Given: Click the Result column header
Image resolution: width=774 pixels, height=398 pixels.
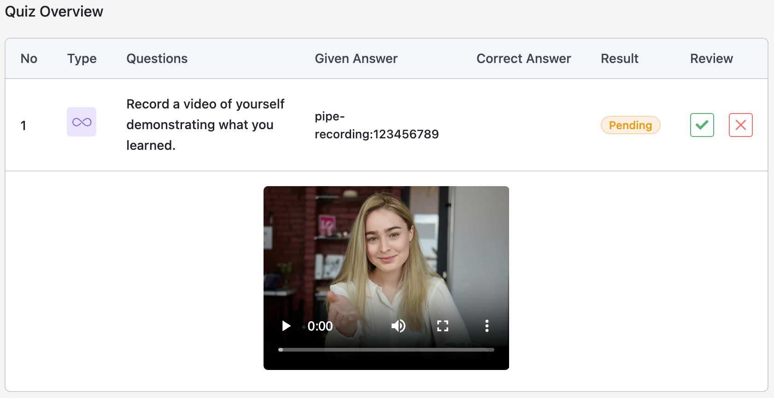Looking at the screenshot, I should (x=619, y=58).
